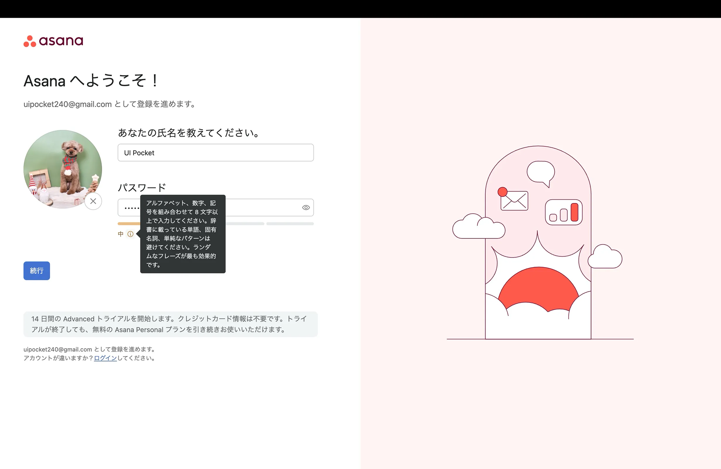
Task: Show password using the eye icon
Action: [306, 208]
